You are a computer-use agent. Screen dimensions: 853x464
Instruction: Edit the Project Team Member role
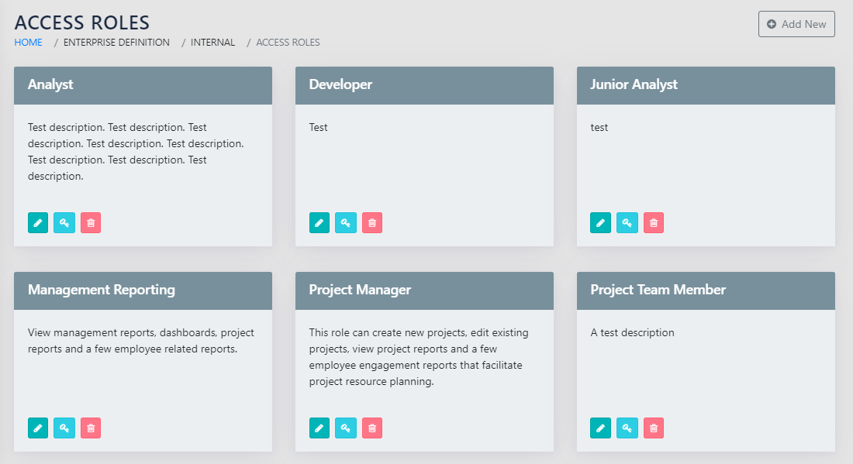601,428
